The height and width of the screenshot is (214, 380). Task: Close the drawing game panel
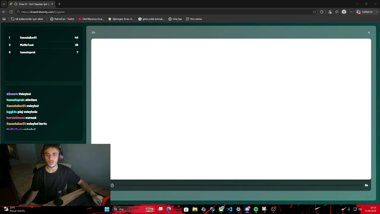[x=369, y=32]
